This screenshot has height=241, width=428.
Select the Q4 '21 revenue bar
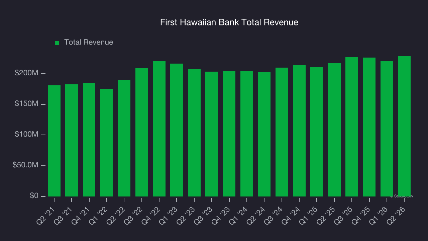point(89,140)
